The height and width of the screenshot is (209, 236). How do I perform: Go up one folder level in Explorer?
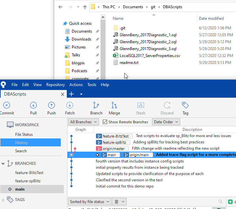pyautogui.click(x=85, y=7)
